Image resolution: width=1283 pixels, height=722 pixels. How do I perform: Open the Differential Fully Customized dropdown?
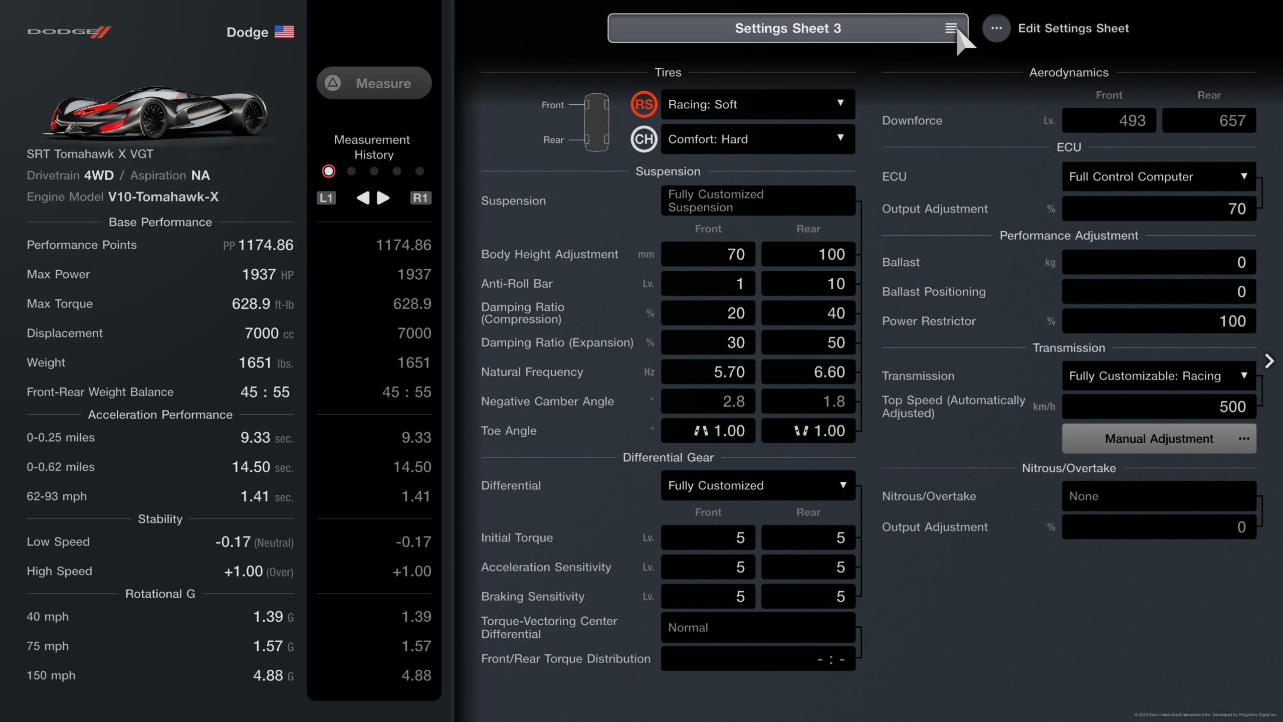click(x=757, y=485)
